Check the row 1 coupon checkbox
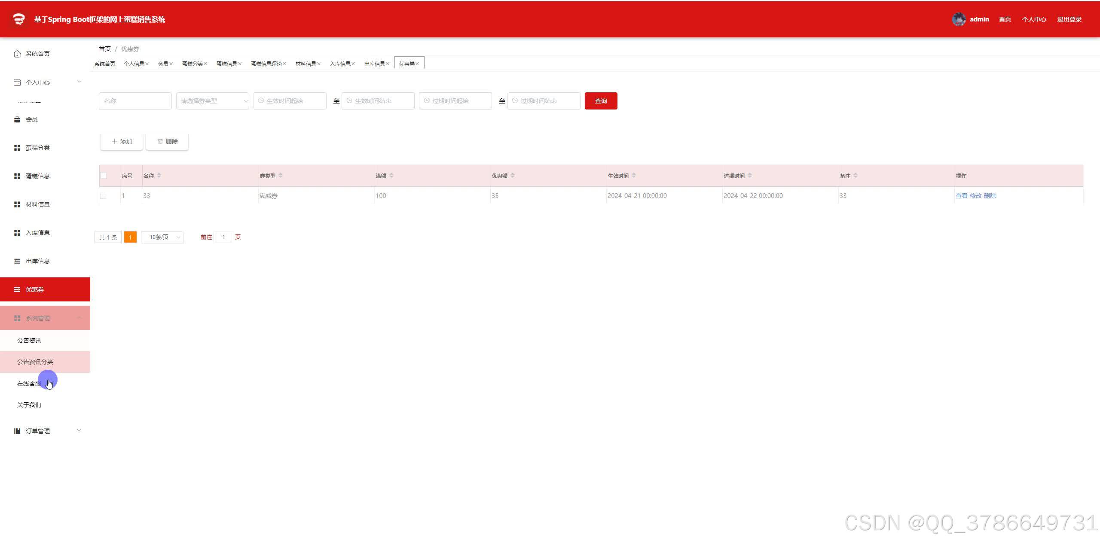This screenshot has width=1100, height=541. pos(103,196)
